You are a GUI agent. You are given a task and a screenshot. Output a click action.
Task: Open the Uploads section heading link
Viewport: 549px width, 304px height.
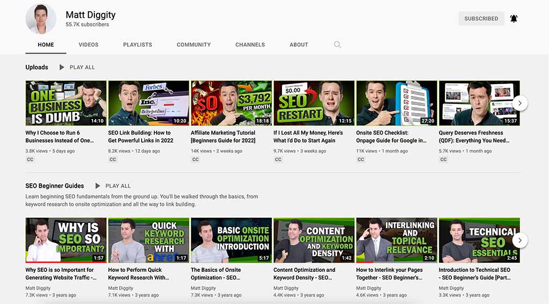[x=36, y=68]
